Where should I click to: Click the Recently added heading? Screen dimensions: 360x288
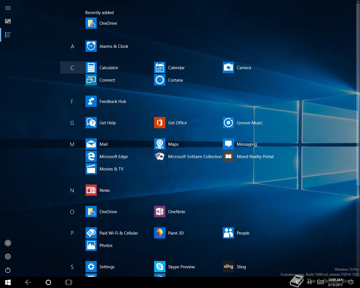(x=100, y=13)
